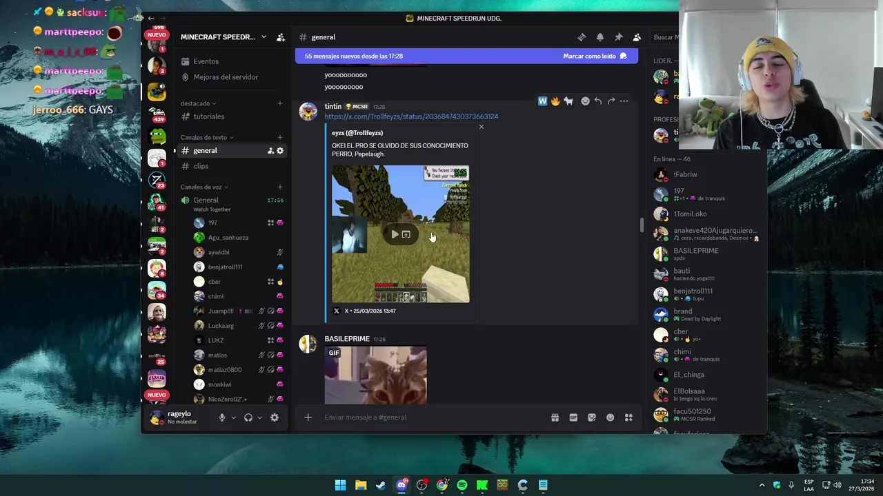Screen dimensions: 883x496
Task: Click the chat scrollbar thumb
Action: pyautogui.click(x=642, y=225)
